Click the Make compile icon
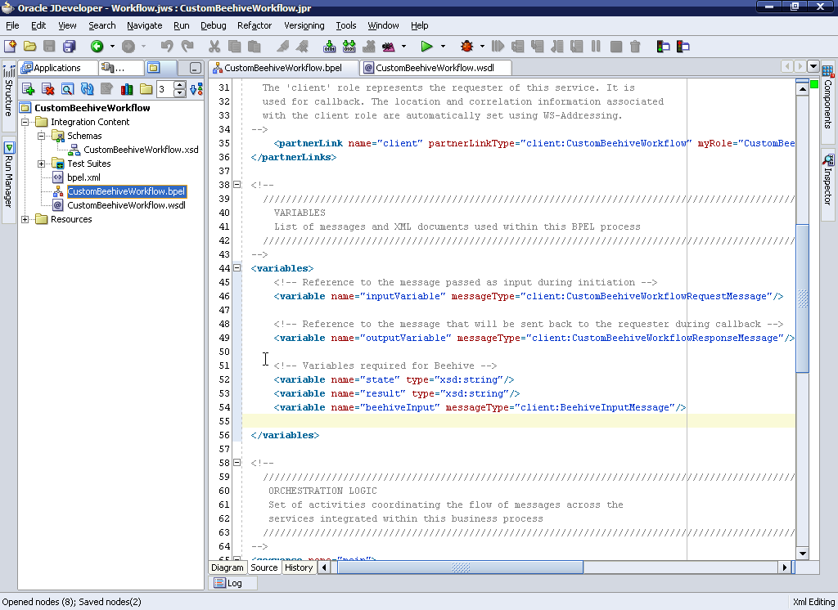 point(330,47)
